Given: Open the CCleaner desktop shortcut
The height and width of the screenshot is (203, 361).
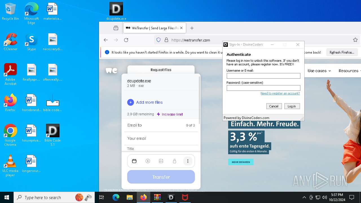Looking at the screenshot, I should click(10, 42).
